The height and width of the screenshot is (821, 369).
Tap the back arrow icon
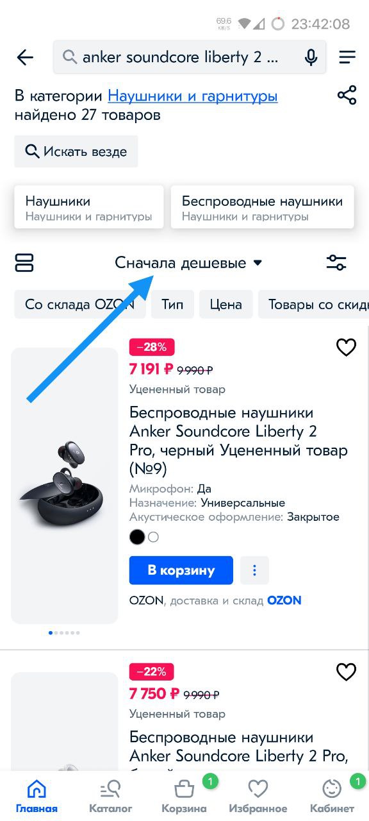[x=25, y=58]
